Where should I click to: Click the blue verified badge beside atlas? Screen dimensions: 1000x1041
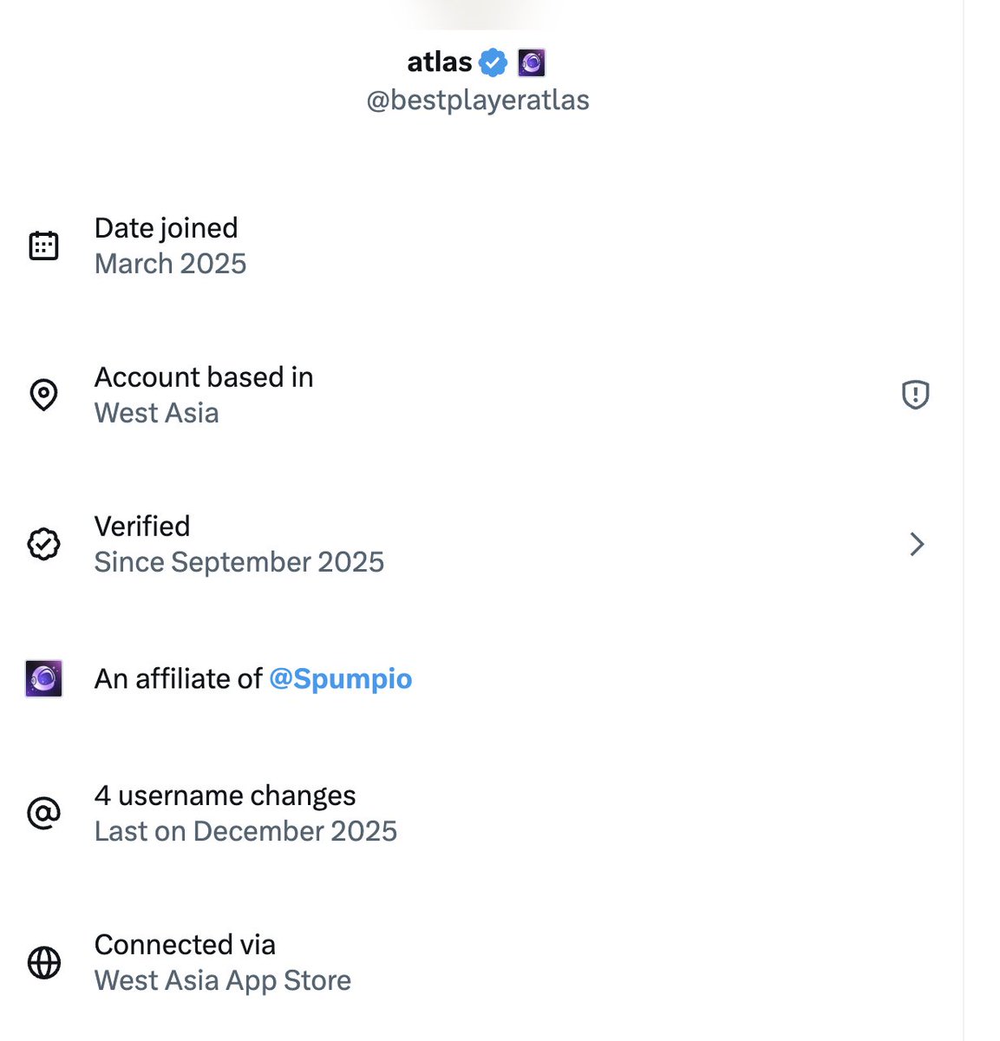(x=493, y=62)
